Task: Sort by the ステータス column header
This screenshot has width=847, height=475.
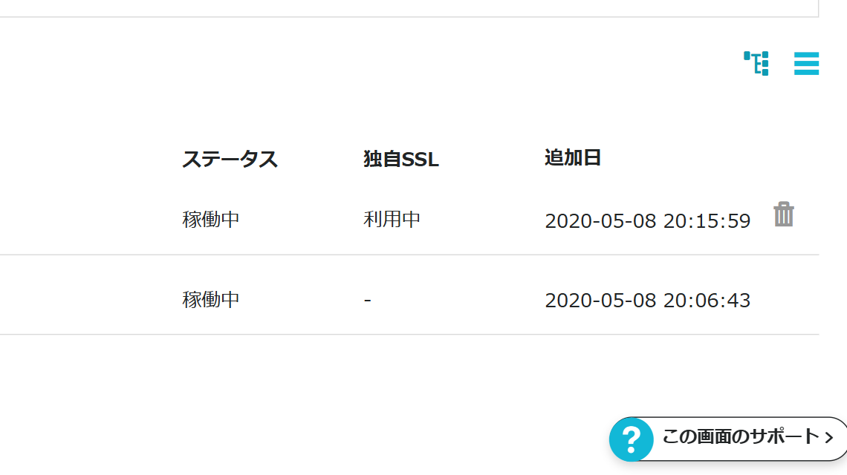Action: tap(230, 159)
